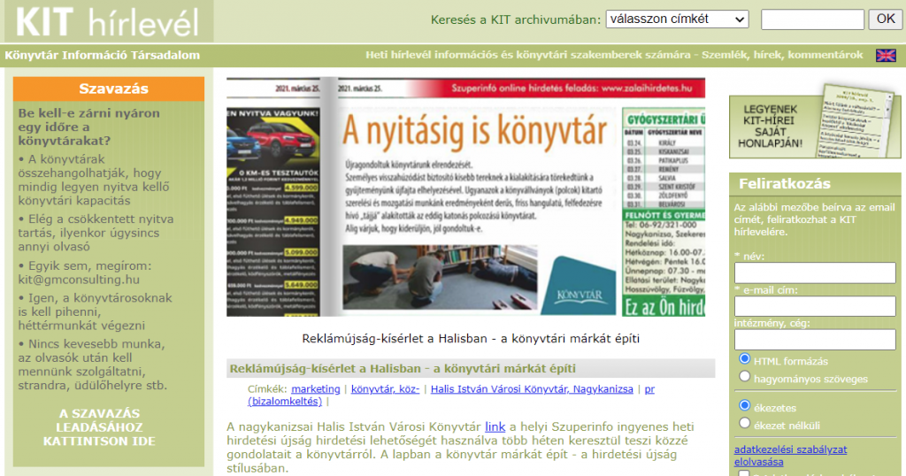Open 'adatkezelési szabályzat elolvasása' link

point(790,456)
